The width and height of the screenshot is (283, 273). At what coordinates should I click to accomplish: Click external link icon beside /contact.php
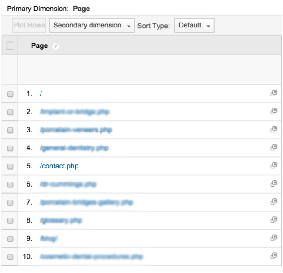point(273,165)
